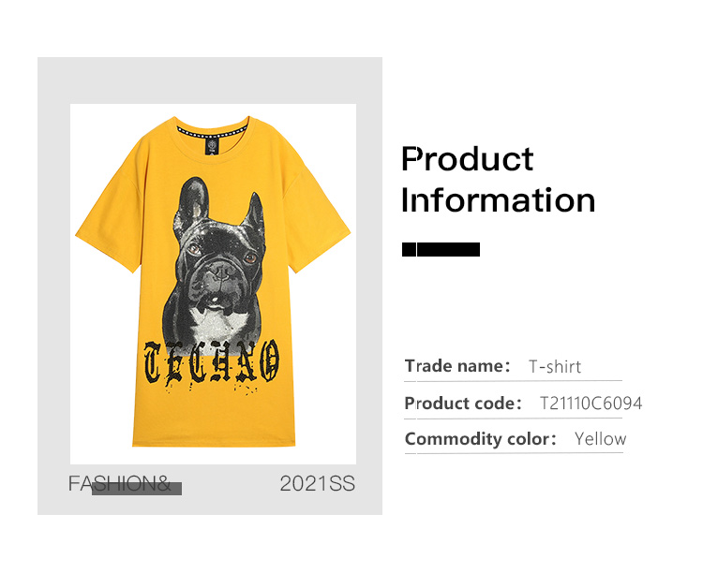
Task: Click the 2021SS season text
Action: click(x=317, y=484)
